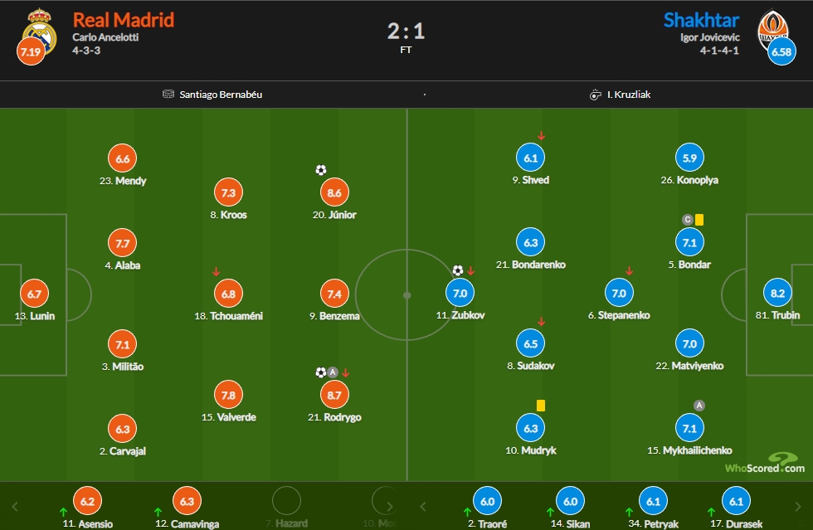The image size is (813, 530).
Task: Show next Real Madrid substitutes with right arrow
Action: pyautogui.click(x=390, y=507)
